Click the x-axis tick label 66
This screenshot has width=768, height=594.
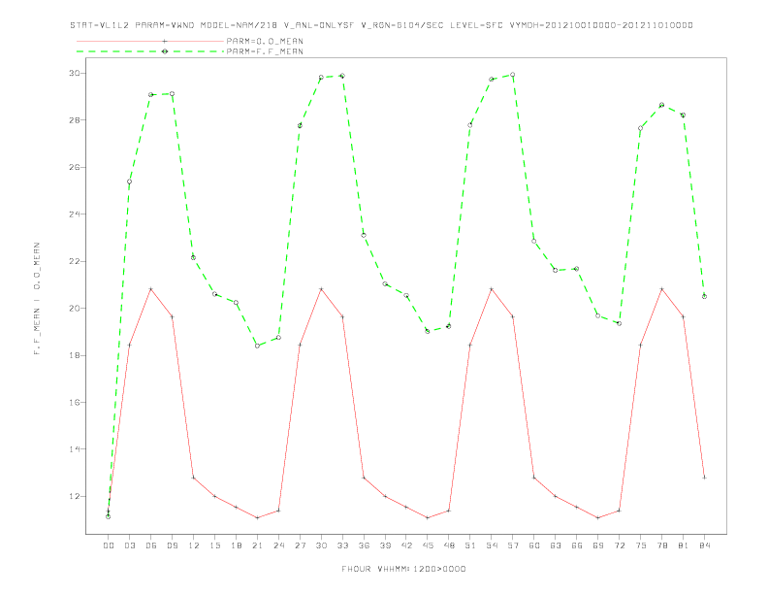click(577, 545)
